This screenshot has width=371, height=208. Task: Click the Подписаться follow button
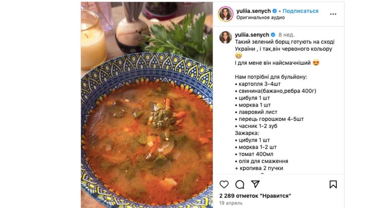click(300, 11)
